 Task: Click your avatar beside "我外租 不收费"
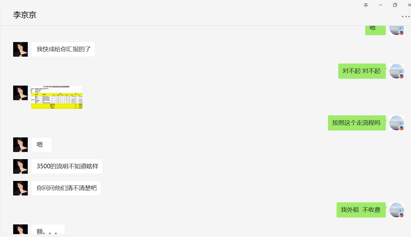coord(396,210)
